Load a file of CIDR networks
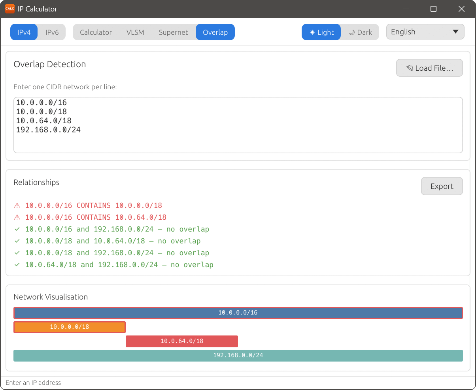The height and width of the screenshot is (390, 476). pyautogui.click(x=429, y=68)
